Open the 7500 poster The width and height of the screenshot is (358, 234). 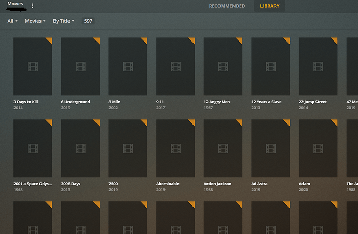pos(128,148)
